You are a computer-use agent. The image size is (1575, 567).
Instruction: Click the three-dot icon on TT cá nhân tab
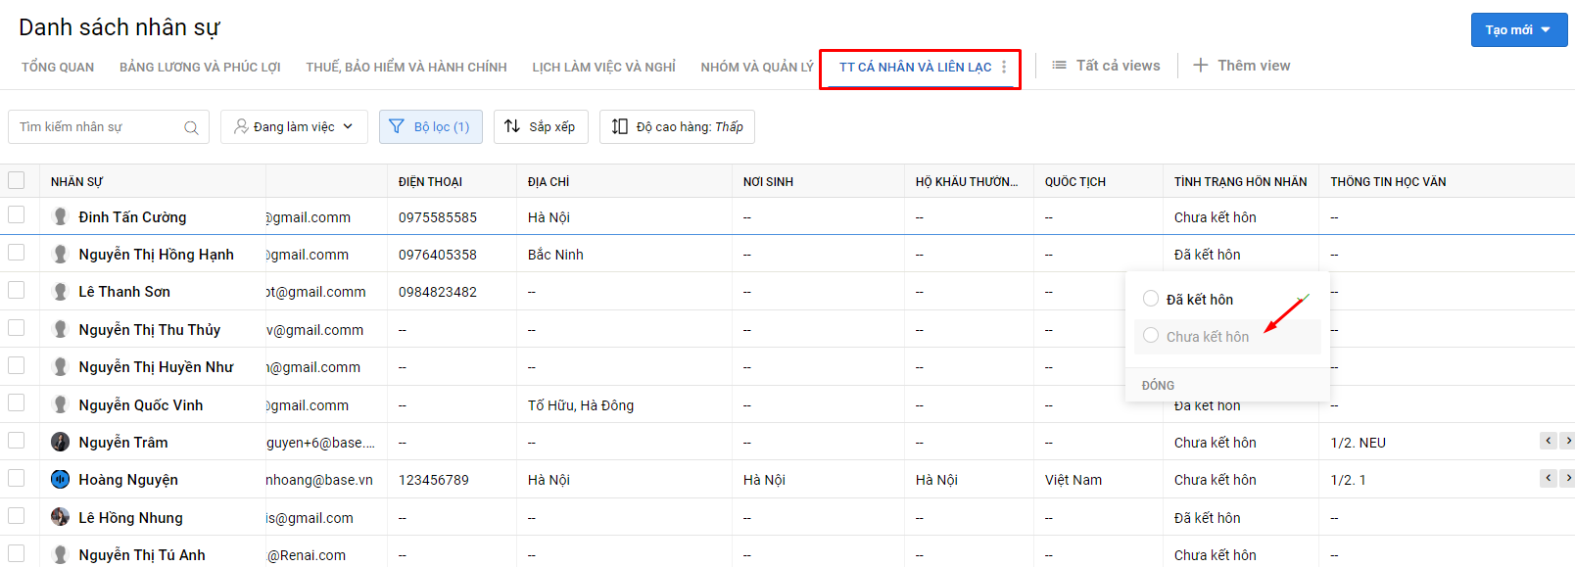1004,67
